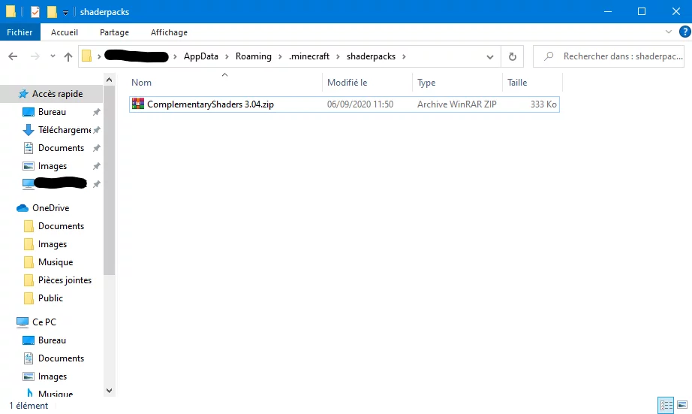This screenshot has width=692, height=414.
Task: Click the Roaming breadcrumb segment
Action: point(253,56)
